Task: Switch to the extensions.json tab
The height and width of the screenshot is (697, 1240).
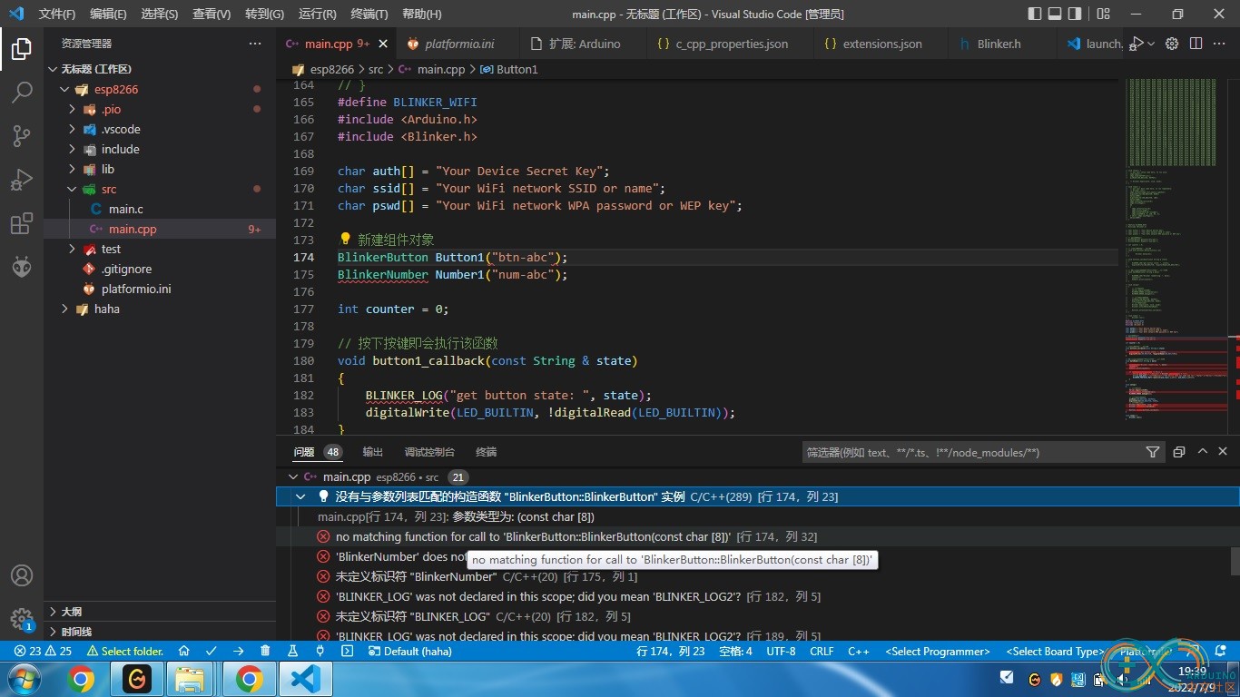Action: [x=881, y=44]
